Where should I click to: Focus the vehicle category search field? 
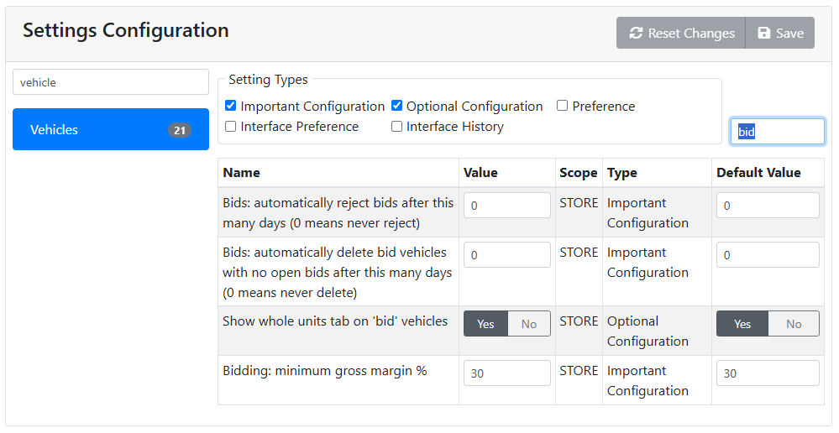click(111, 82)
